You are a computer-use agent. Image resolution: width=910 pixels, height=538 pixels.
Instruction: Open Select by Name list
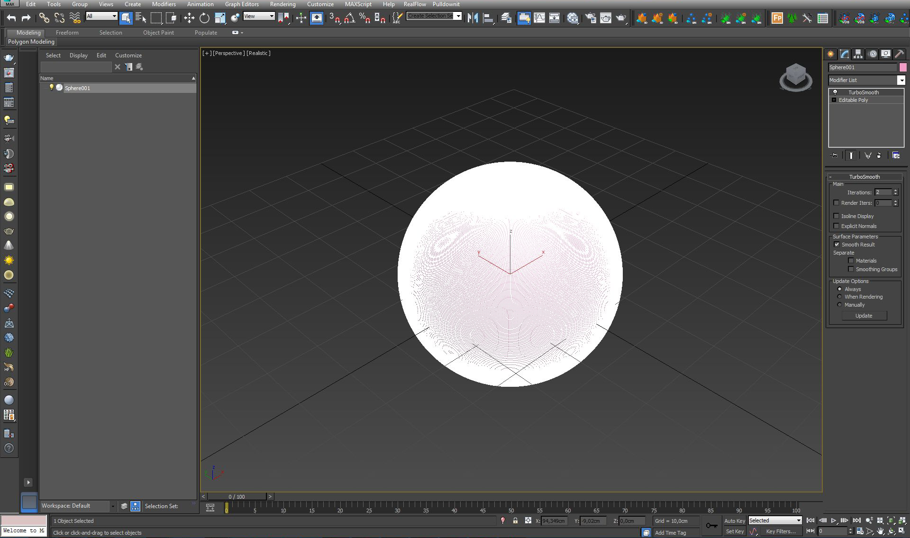[141, 18]
